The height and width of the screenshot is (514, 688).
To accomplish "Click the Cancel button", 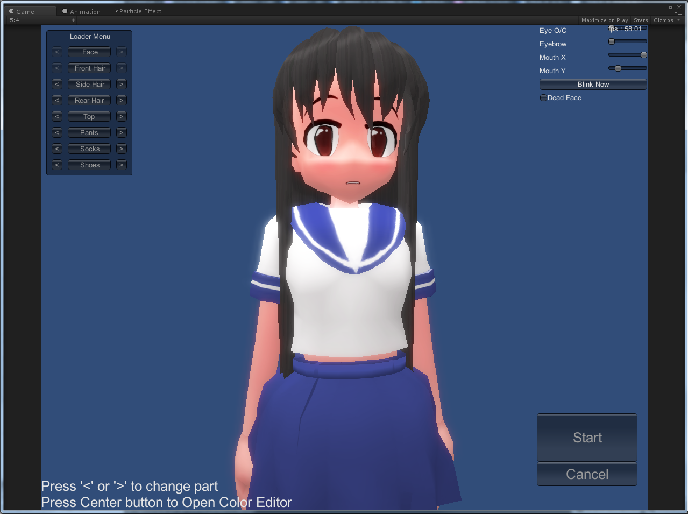I will (587, 474).
